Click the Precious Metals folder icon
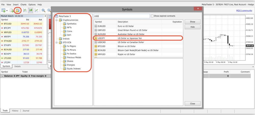 [x=65, y=57]
